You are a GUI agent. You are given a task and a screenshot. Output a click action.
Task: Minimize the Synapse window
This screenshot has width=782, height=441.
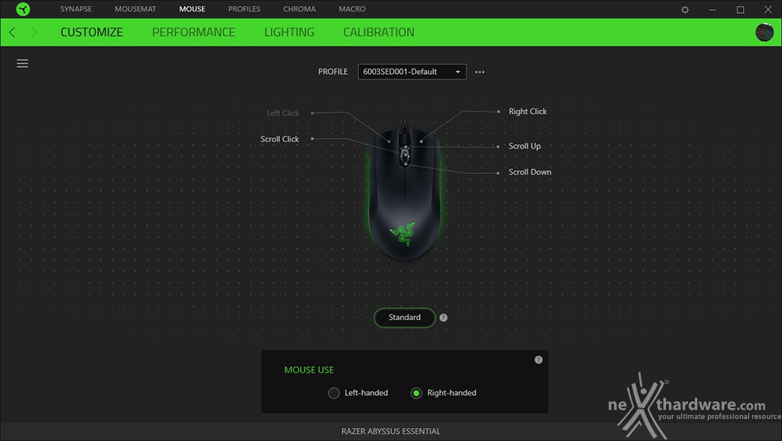(713, 9)
